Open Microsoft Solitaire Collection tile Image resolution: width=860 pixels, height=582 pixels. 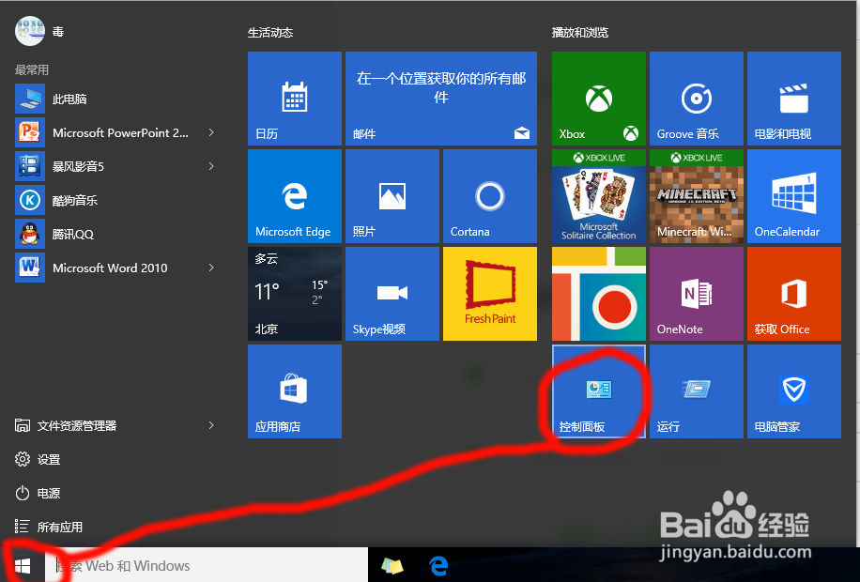598,196
